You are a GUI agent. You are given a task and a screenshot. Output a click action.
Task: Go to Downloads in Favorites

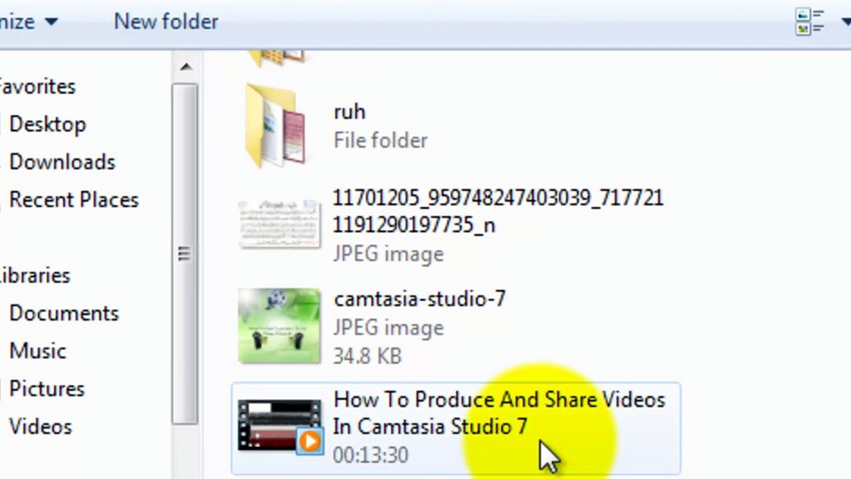[62, 162]
